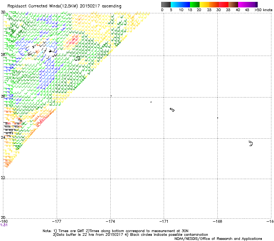Click the island outline east of -168 near 24N
274x241 pixels.
click(251, 143)
